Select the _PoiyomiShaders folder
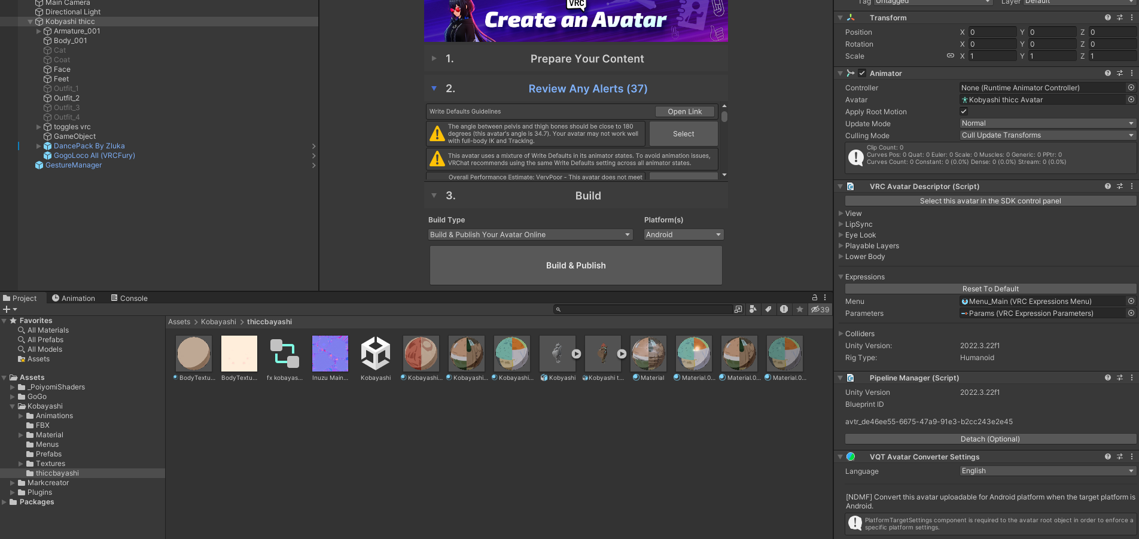The width and height of the screenshot is (1139, 539). click(x=56, y=387)
